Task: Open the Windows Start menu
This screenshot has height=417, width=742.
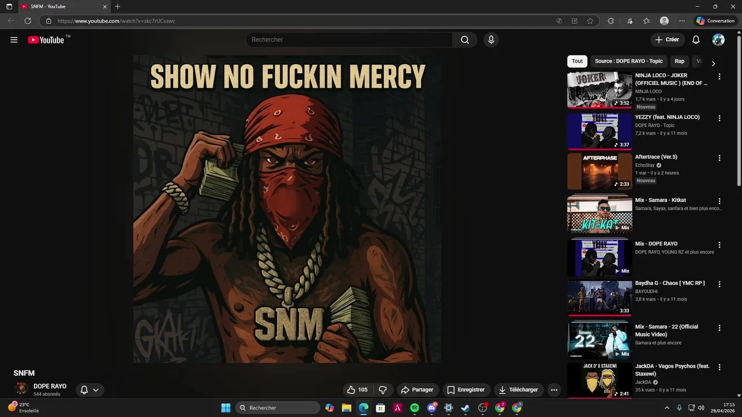Action: click(225, 408)
